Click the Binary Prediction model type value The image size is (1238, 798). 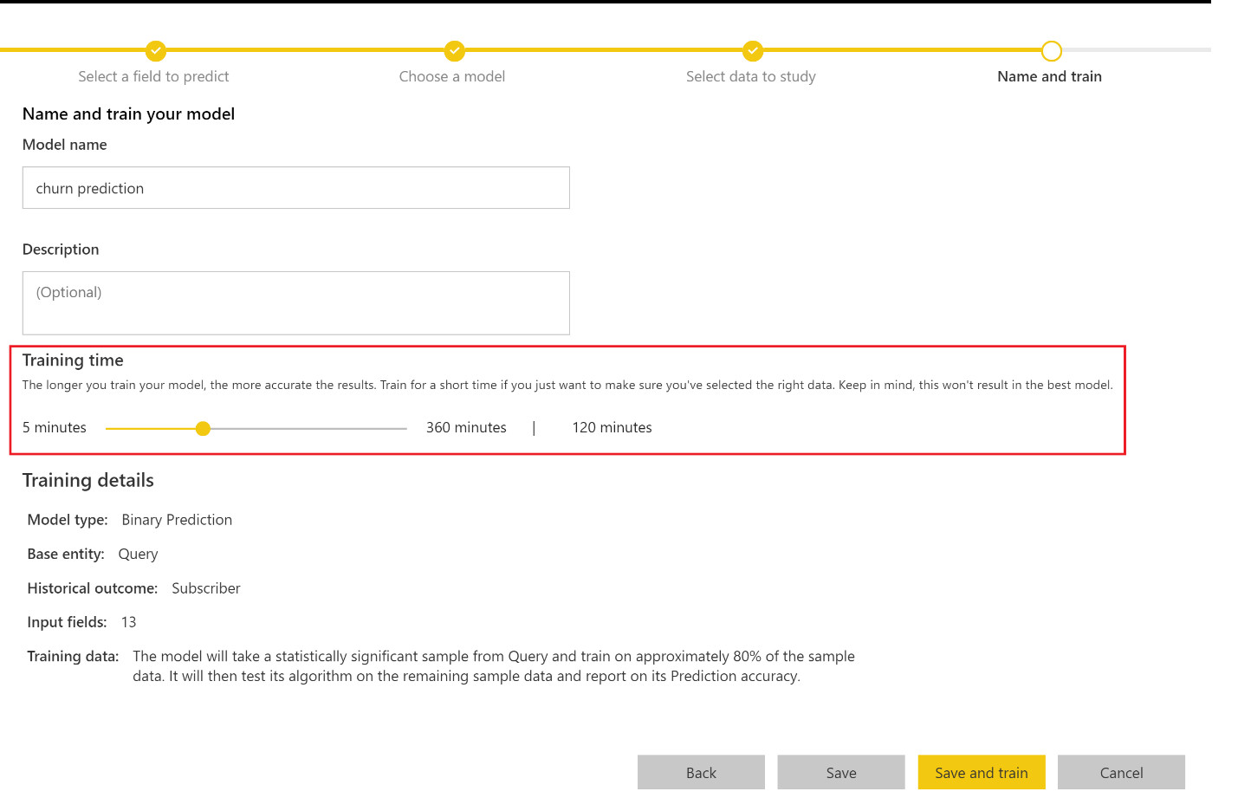tap(177, 520)
